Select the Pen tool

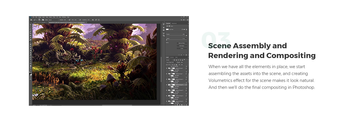coord(31,57)
